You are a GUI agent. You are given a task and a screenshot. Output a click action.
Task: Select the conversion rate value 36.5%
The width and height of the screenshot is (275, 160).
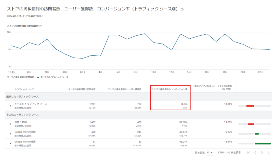click(184, 104)
